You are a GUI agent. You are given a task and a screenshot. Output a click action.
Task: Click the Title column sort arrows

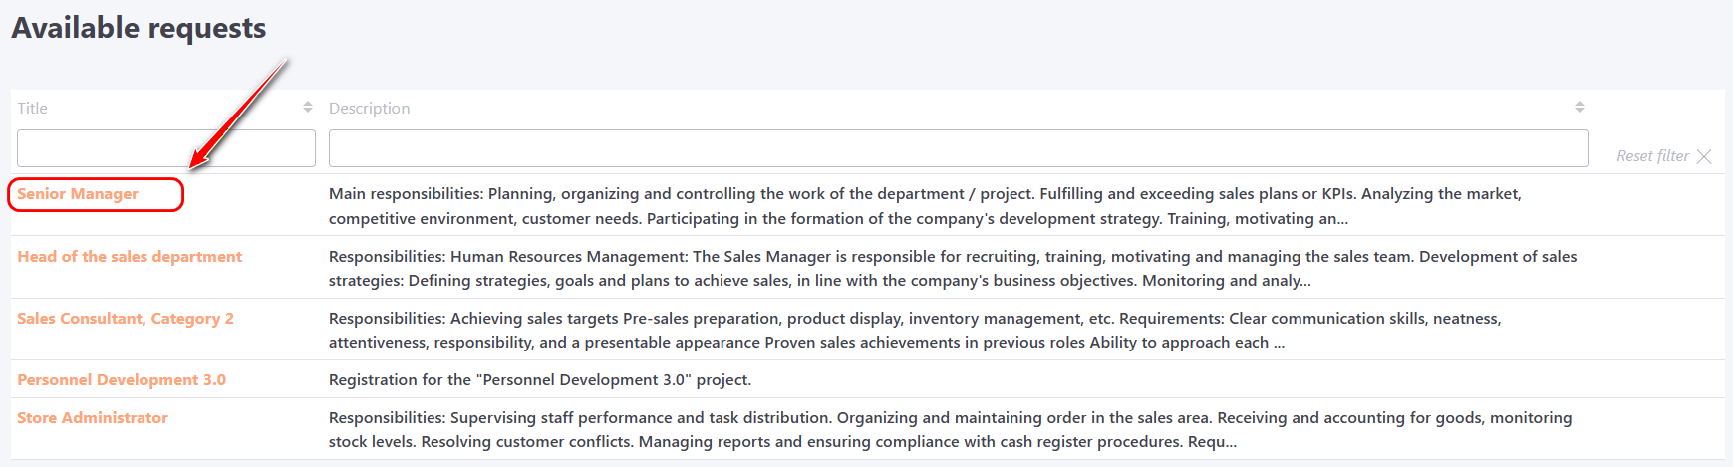(308, 107)
